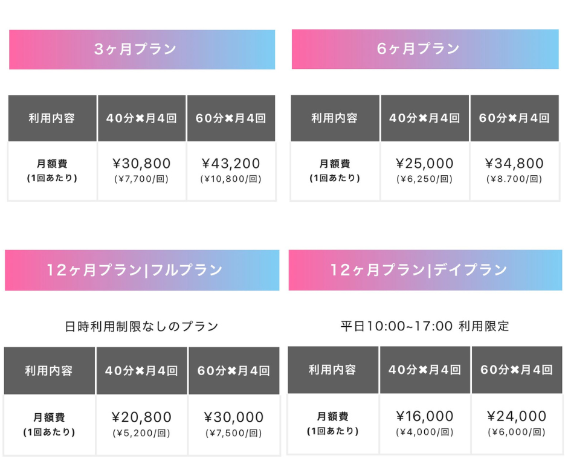This screenshot has width=568, height=476.
Task: Click the ¥43,200 price in 3ヶ月プラン
Action: coord(231,163)
